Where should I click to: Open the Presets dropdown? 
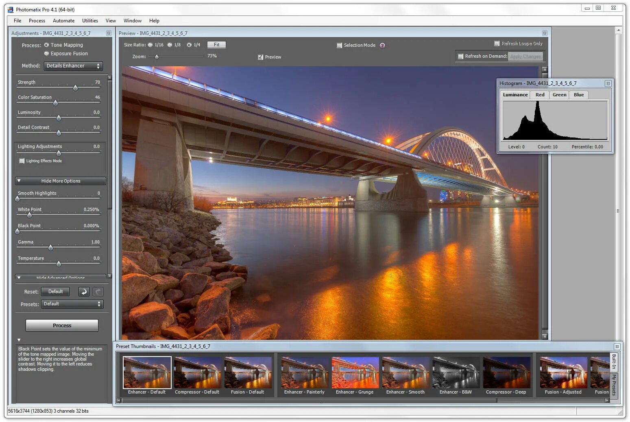[72, 304]
